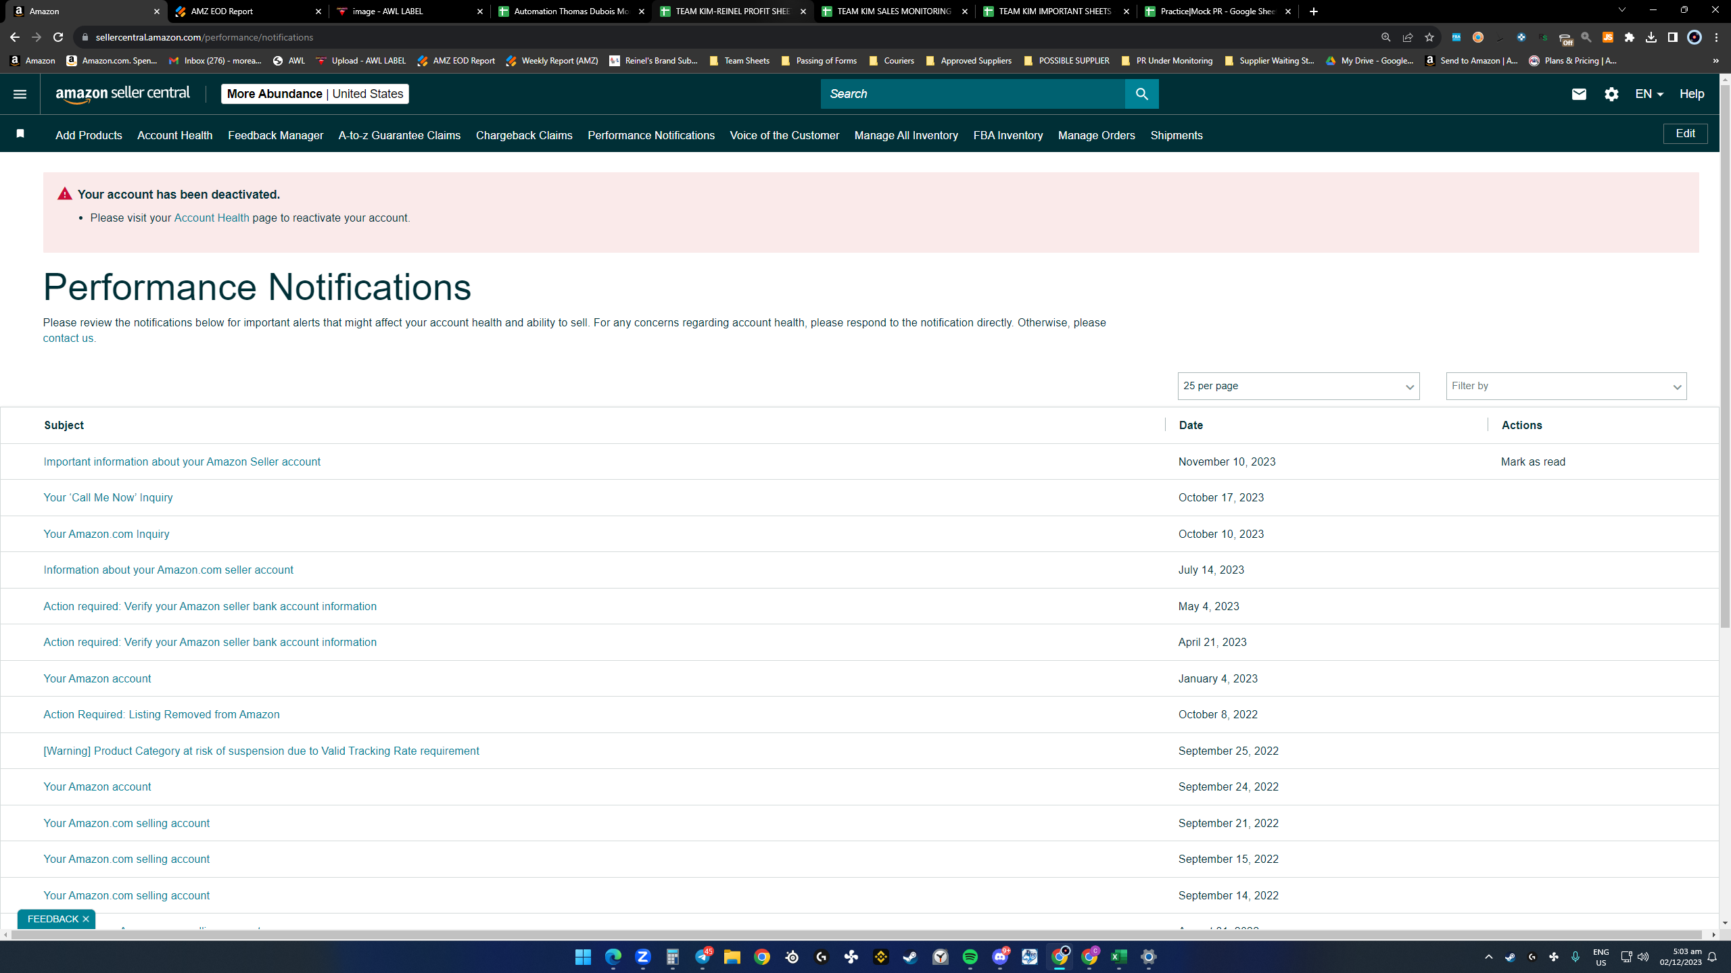The image size is (1731, 973).
Task: Open the Chrome downloads icon
Action: point(1651,37)
